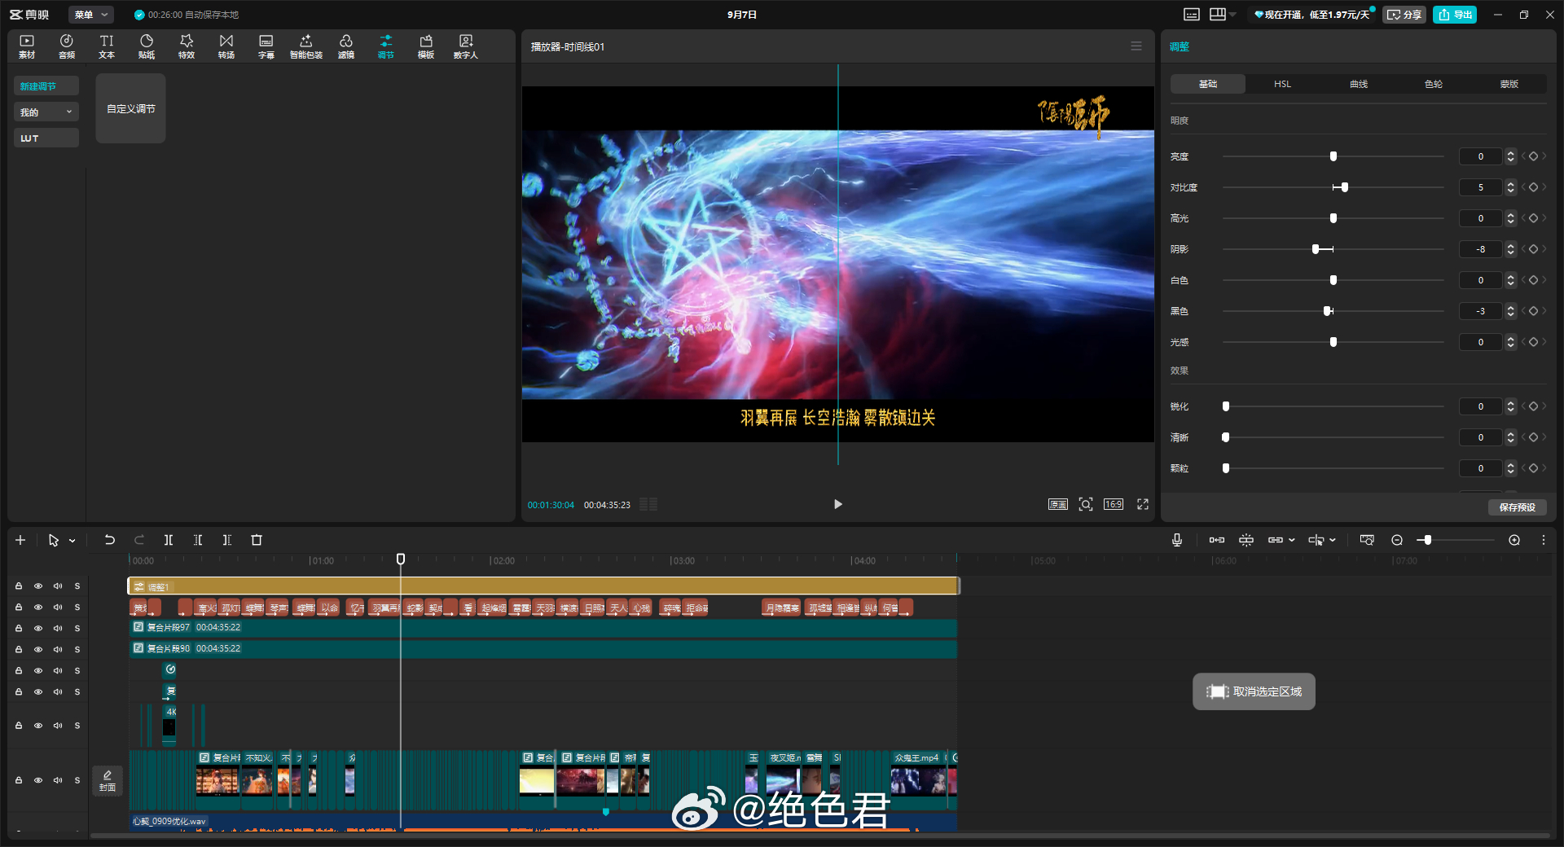Click the 阴影 value stepper arrows
Viewport: 1564px width, 847px height.
pos(1511,249)
